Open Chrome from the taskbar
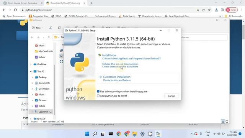 pyautogui.click(x=119, y=134)
